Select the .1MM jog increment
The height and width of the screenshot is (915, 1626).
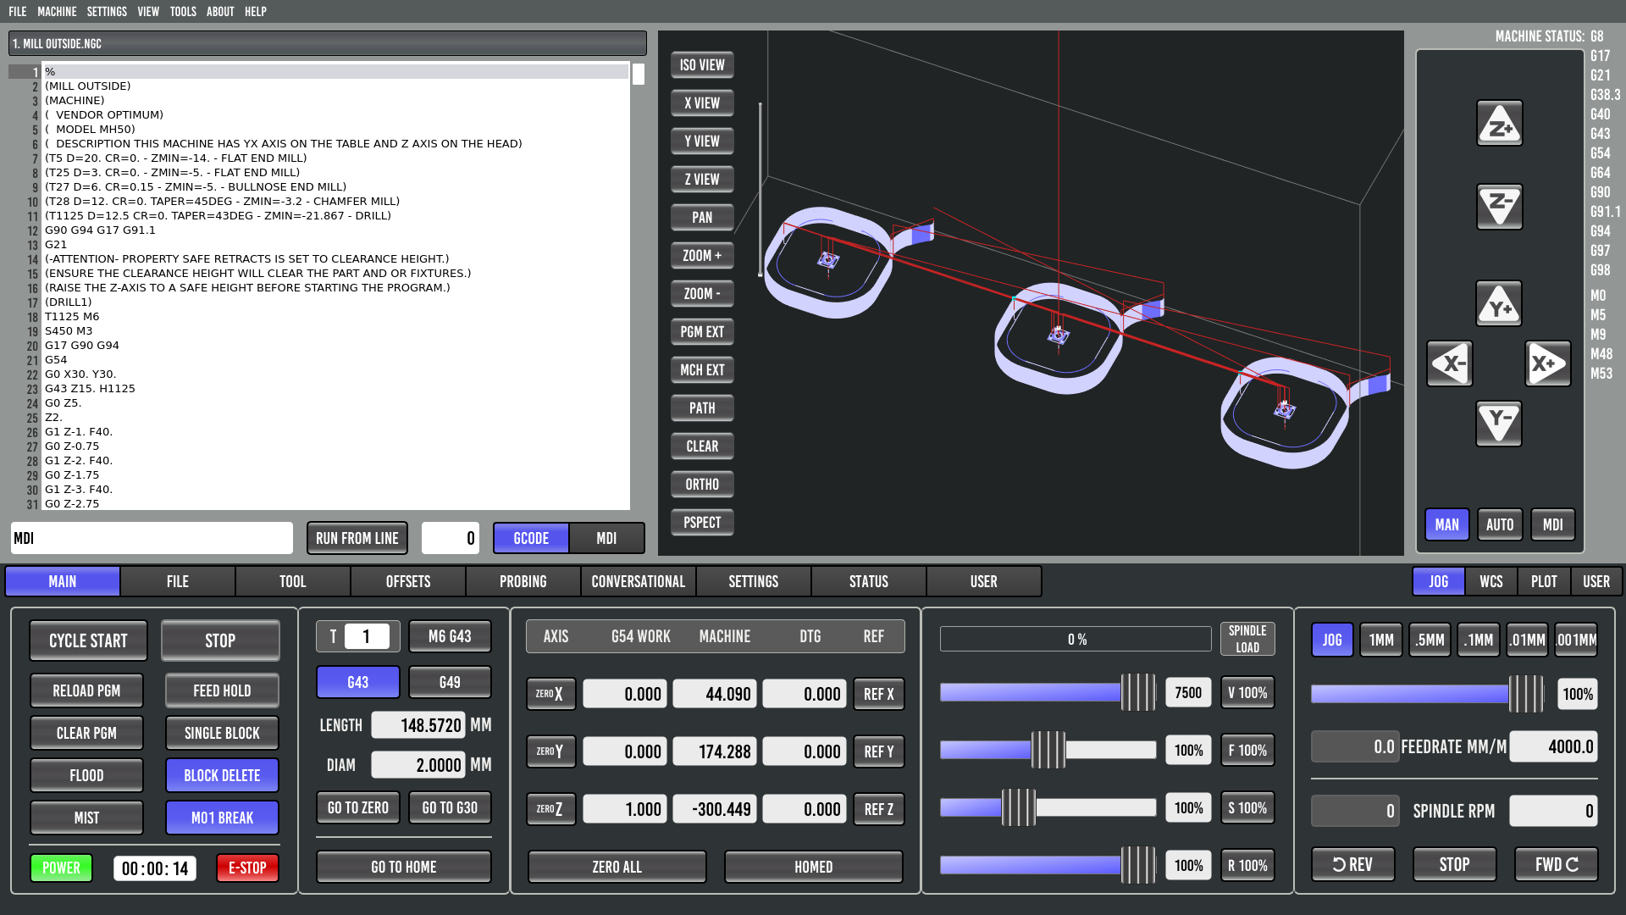click(1479, 640)
